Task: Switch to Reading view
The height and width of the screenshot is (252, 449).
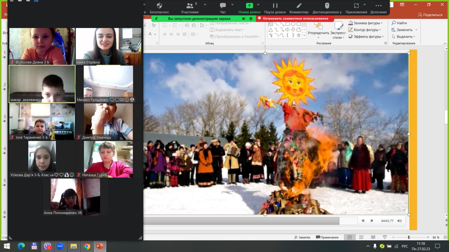Action: tap(373, 237)
